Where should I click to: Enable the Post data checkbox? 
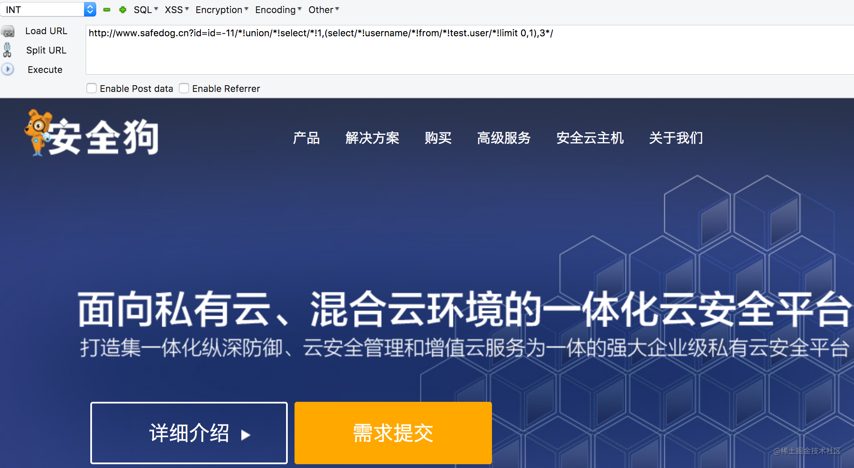[x=92, y=88]
